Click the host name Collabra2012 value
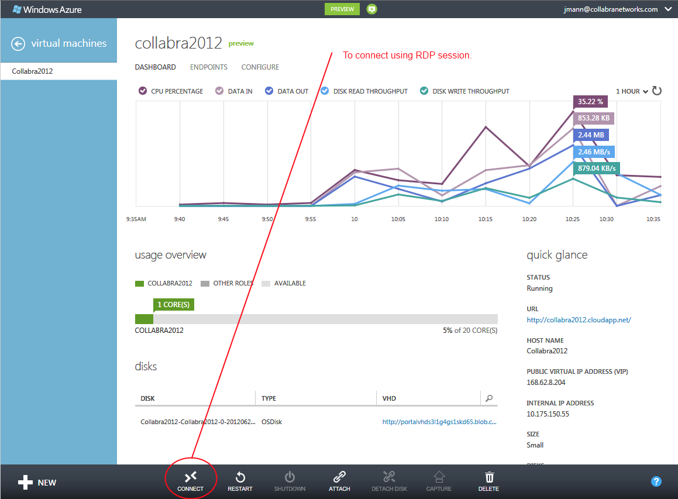Screen dimensions: 678x499 point(547,350)
